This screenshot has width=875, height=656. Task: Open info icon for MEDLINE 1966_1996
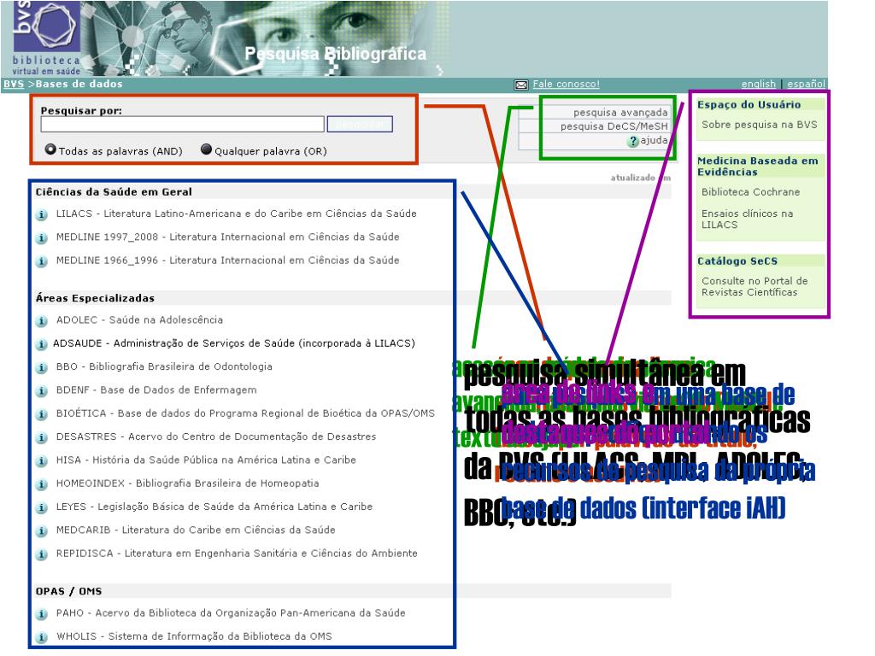[x=41, y=261]
